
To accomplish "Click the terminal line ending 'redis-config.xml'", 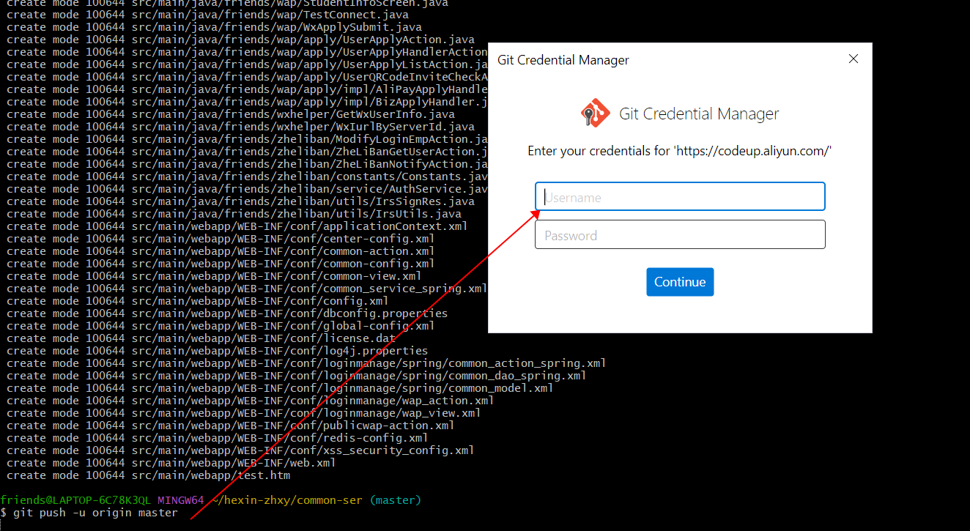I will tap(218, 438).
